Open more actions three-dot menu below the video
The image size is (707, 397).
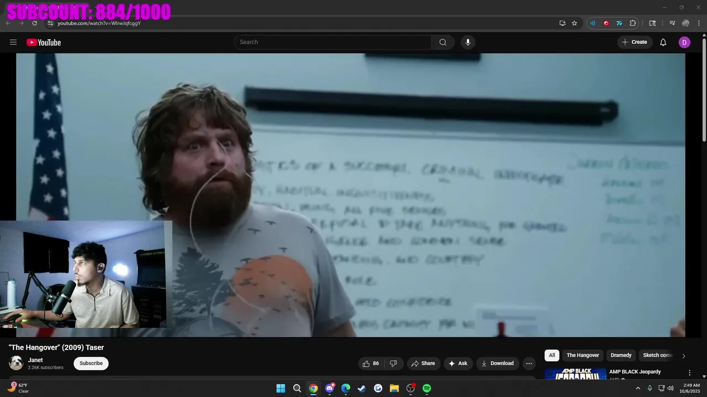(529, 363)
